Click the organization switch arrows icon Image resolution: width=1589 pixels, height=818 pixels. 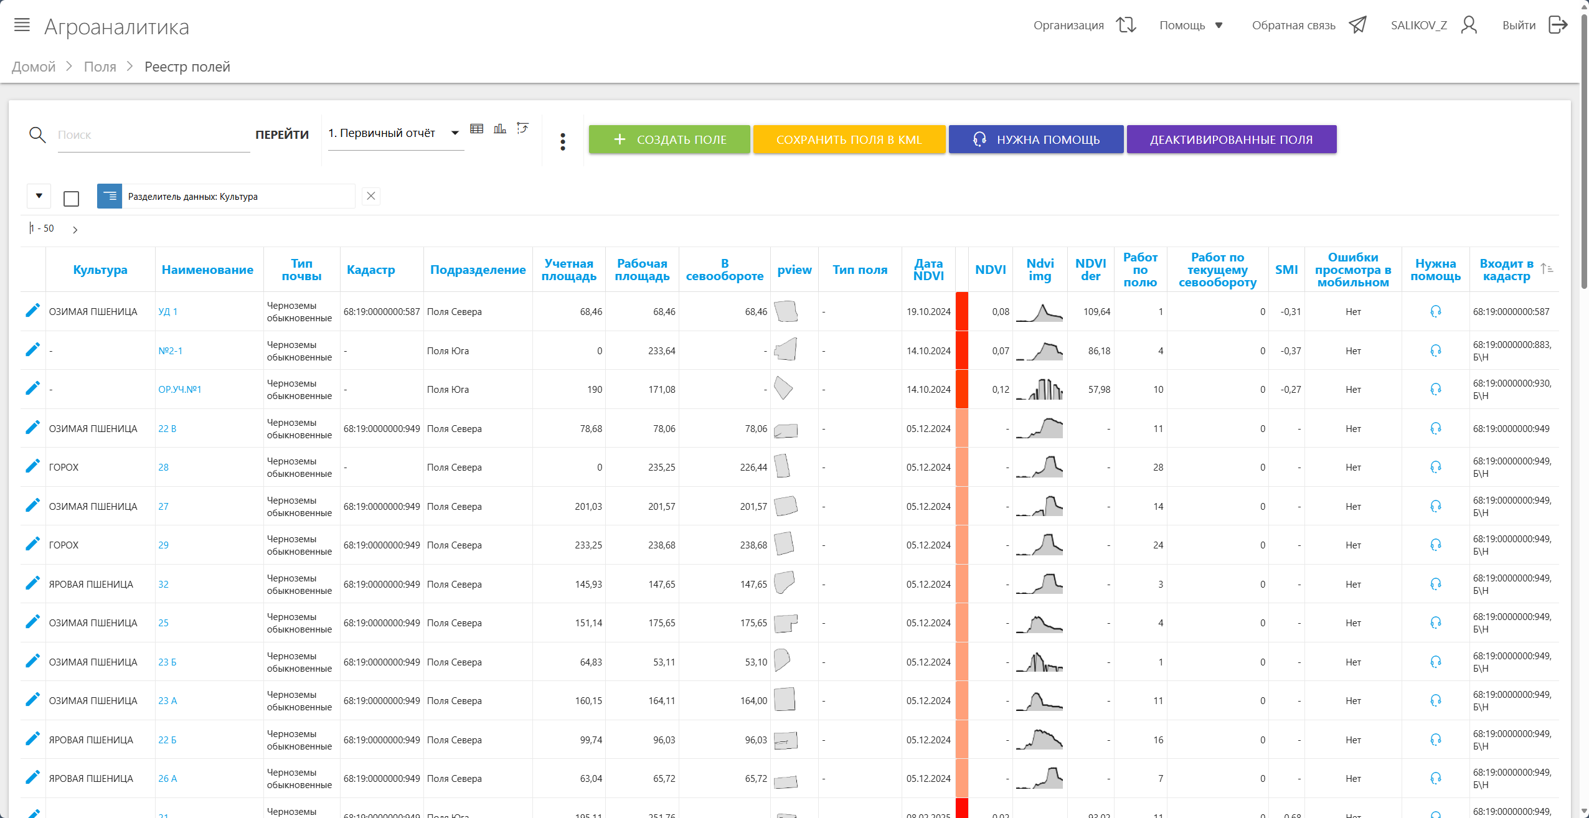point(1126,25)
